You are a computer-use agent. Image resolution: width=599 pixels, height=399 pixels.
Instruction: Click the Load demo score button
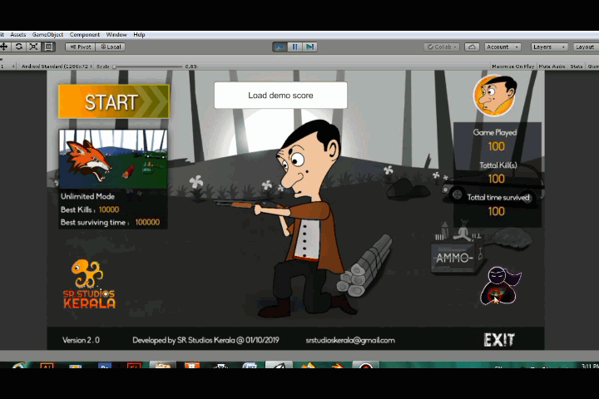(280, 96)
